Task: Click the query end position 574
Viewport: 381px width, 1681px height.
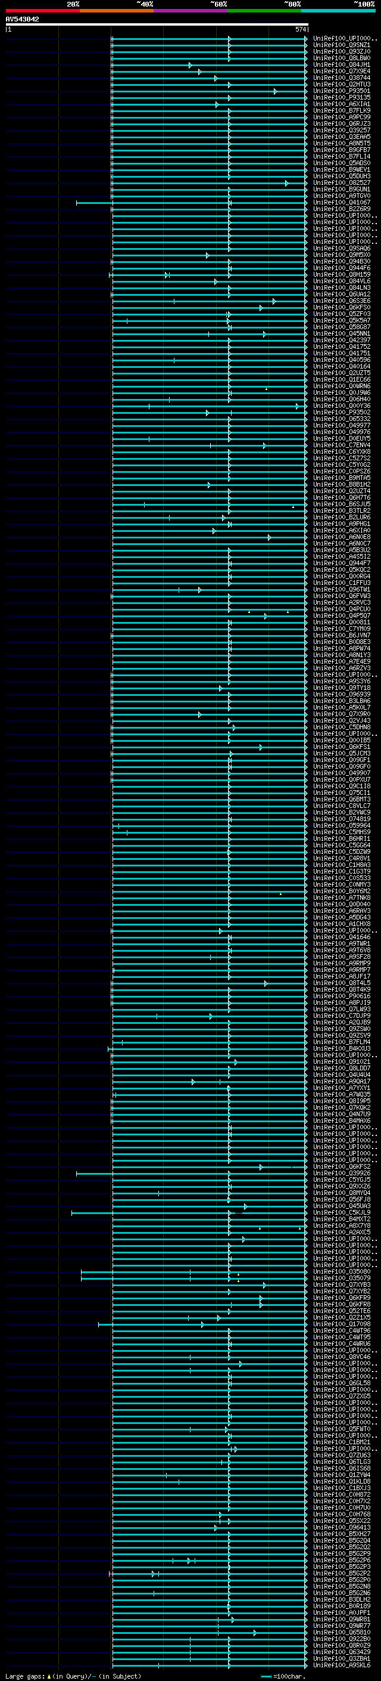Action: (300, 29)
